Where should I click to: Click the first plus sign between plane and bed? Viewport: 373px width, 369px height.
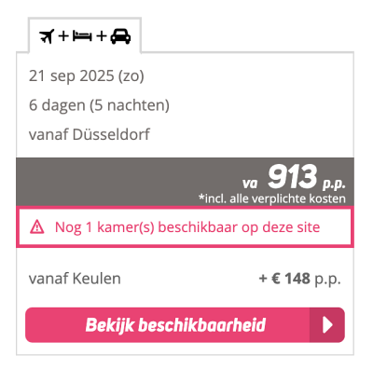63,36
